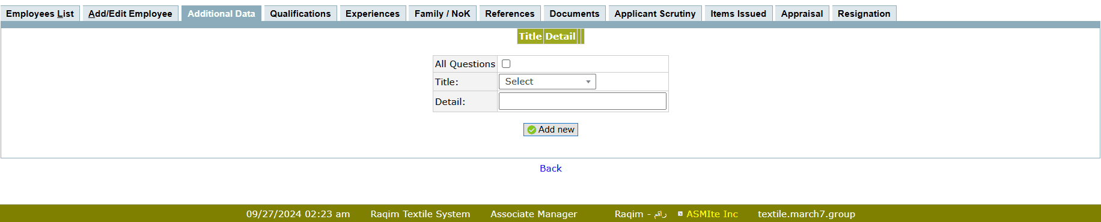
Task: Switch to the References tab
Action: 510,13
